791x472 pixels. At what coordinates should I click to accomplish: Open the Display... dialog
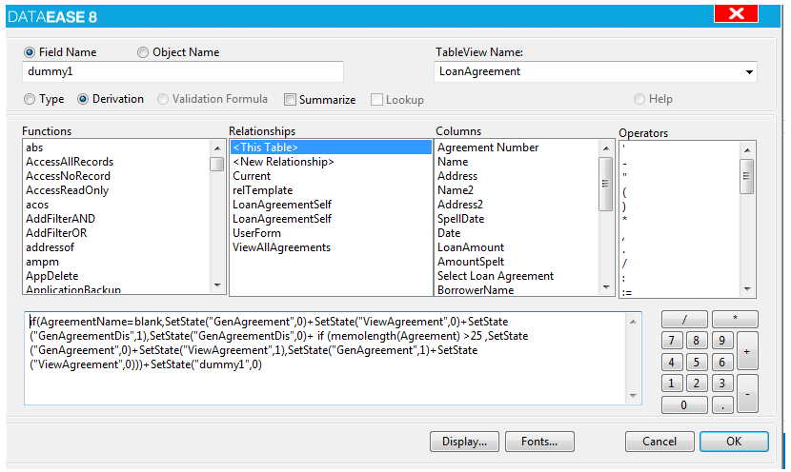click(464, 442)
